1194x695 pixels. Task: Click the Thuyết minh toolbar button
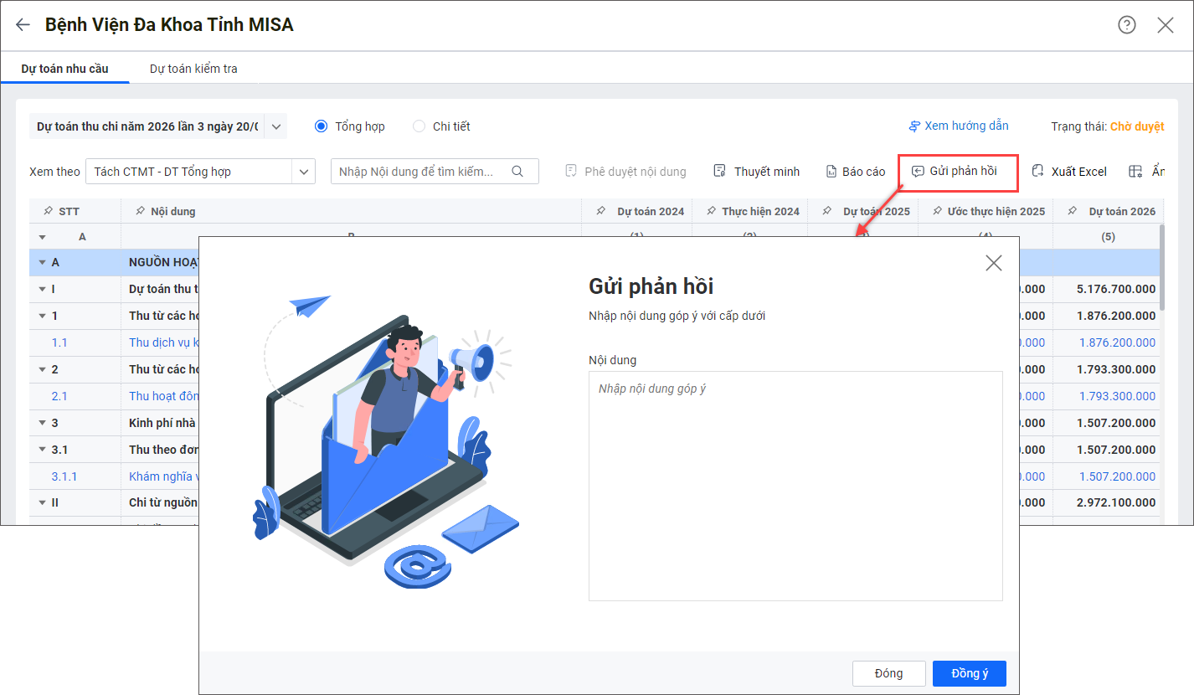coord(758,172)
